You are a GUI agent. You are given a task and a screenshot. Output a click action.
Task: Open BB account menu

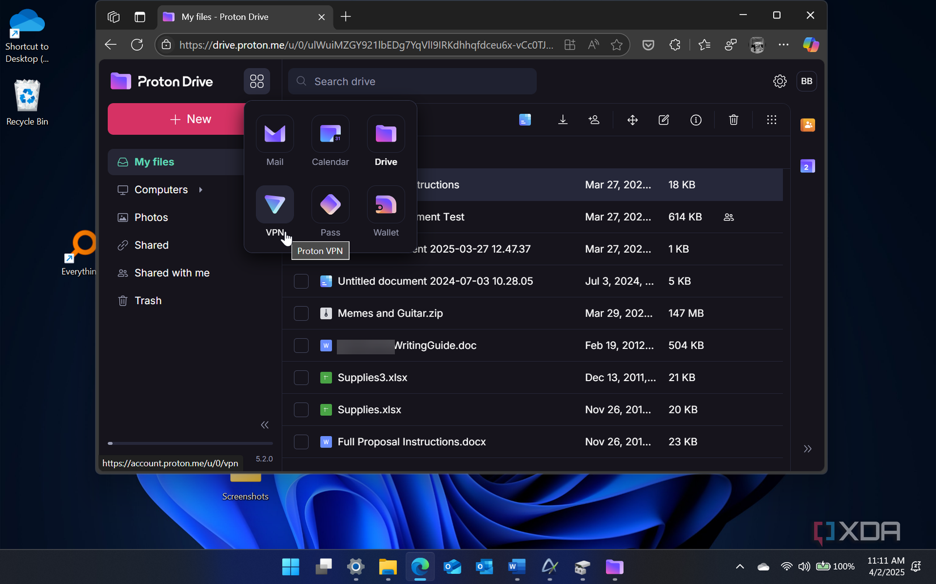coord(807,81)
